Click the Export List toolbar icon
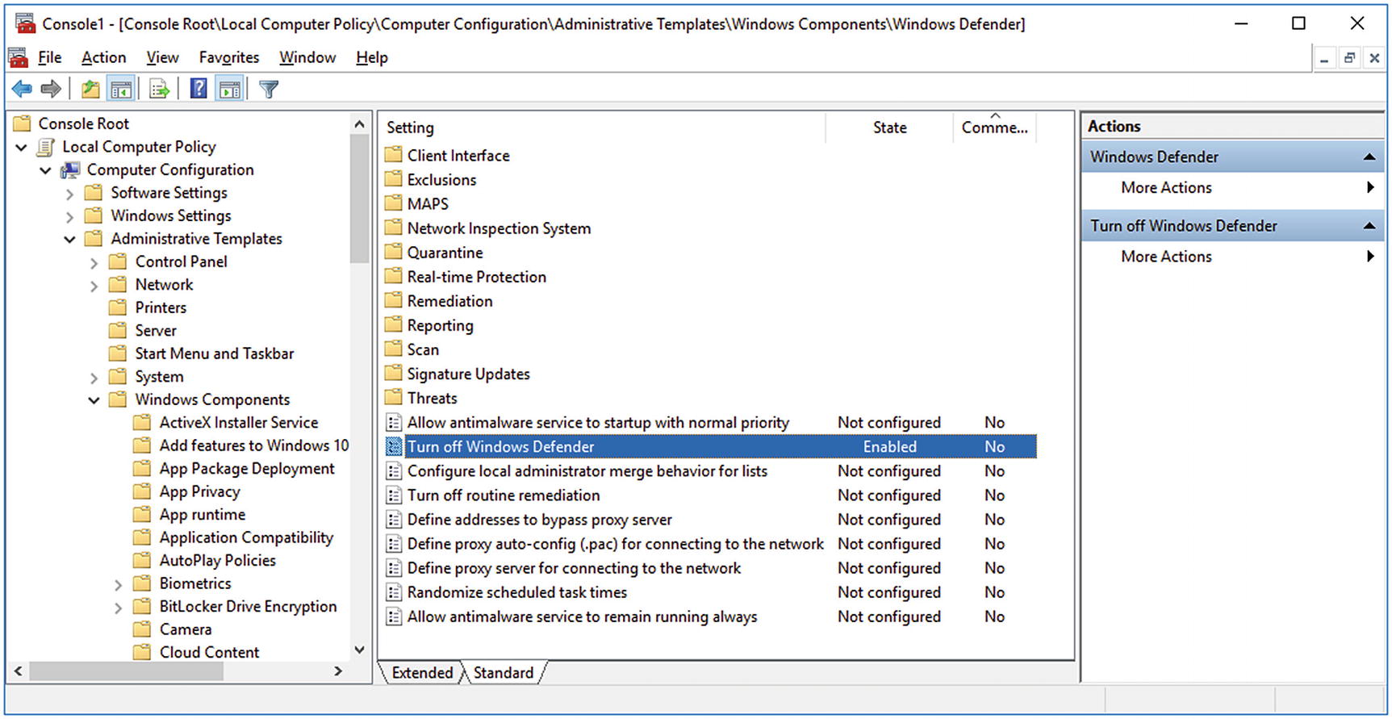The height and width of the screenshot is (719, 1392). (x=160, y=89)
